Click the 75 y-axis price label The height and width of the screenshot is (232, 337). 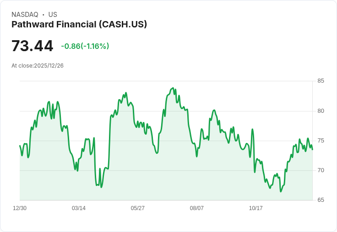coord(321,141)
